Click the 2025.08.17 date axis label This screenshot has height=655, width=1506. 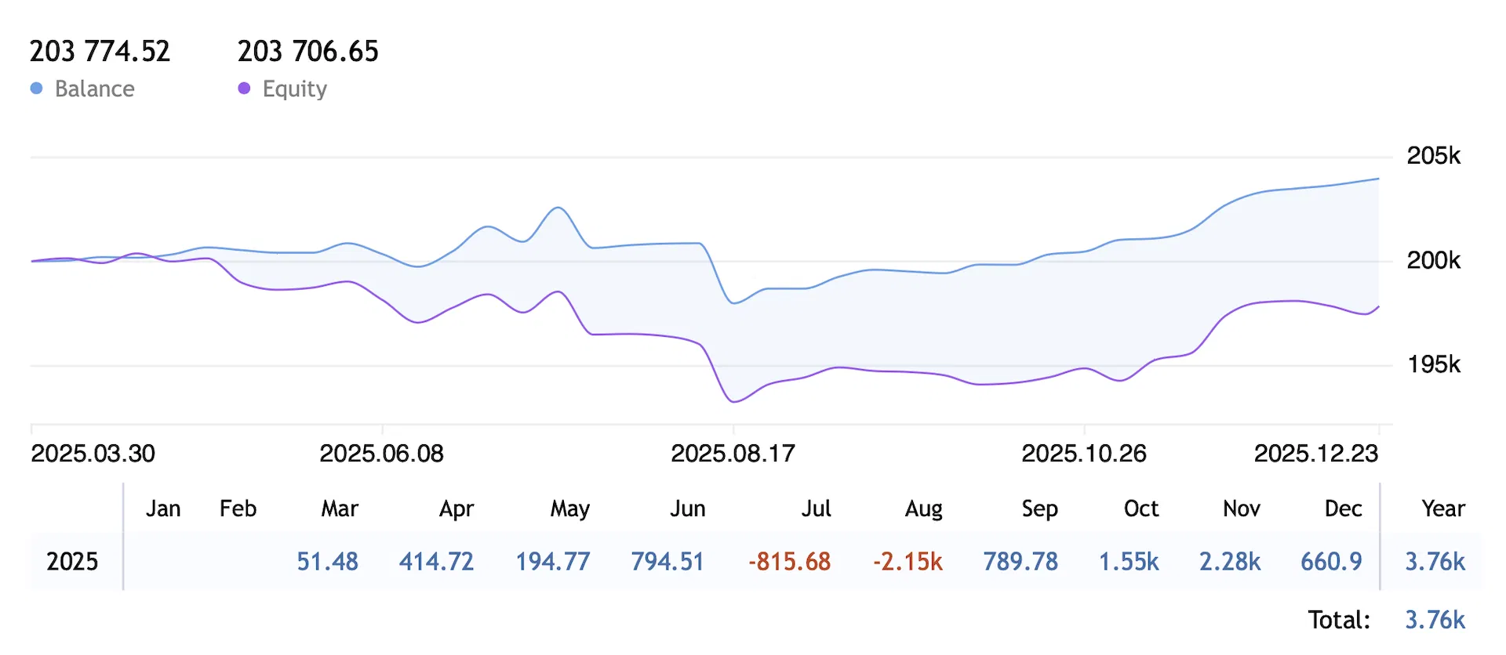733,454
